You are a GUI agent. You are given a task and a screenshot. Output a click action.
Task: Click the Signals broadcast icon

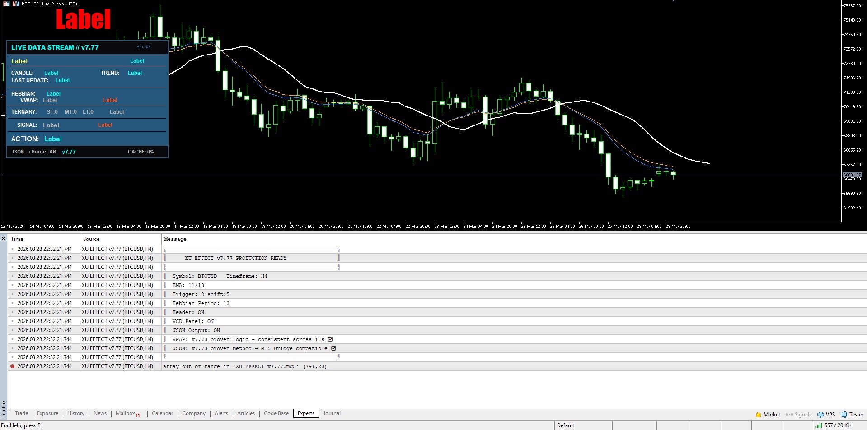coord(789,414)
